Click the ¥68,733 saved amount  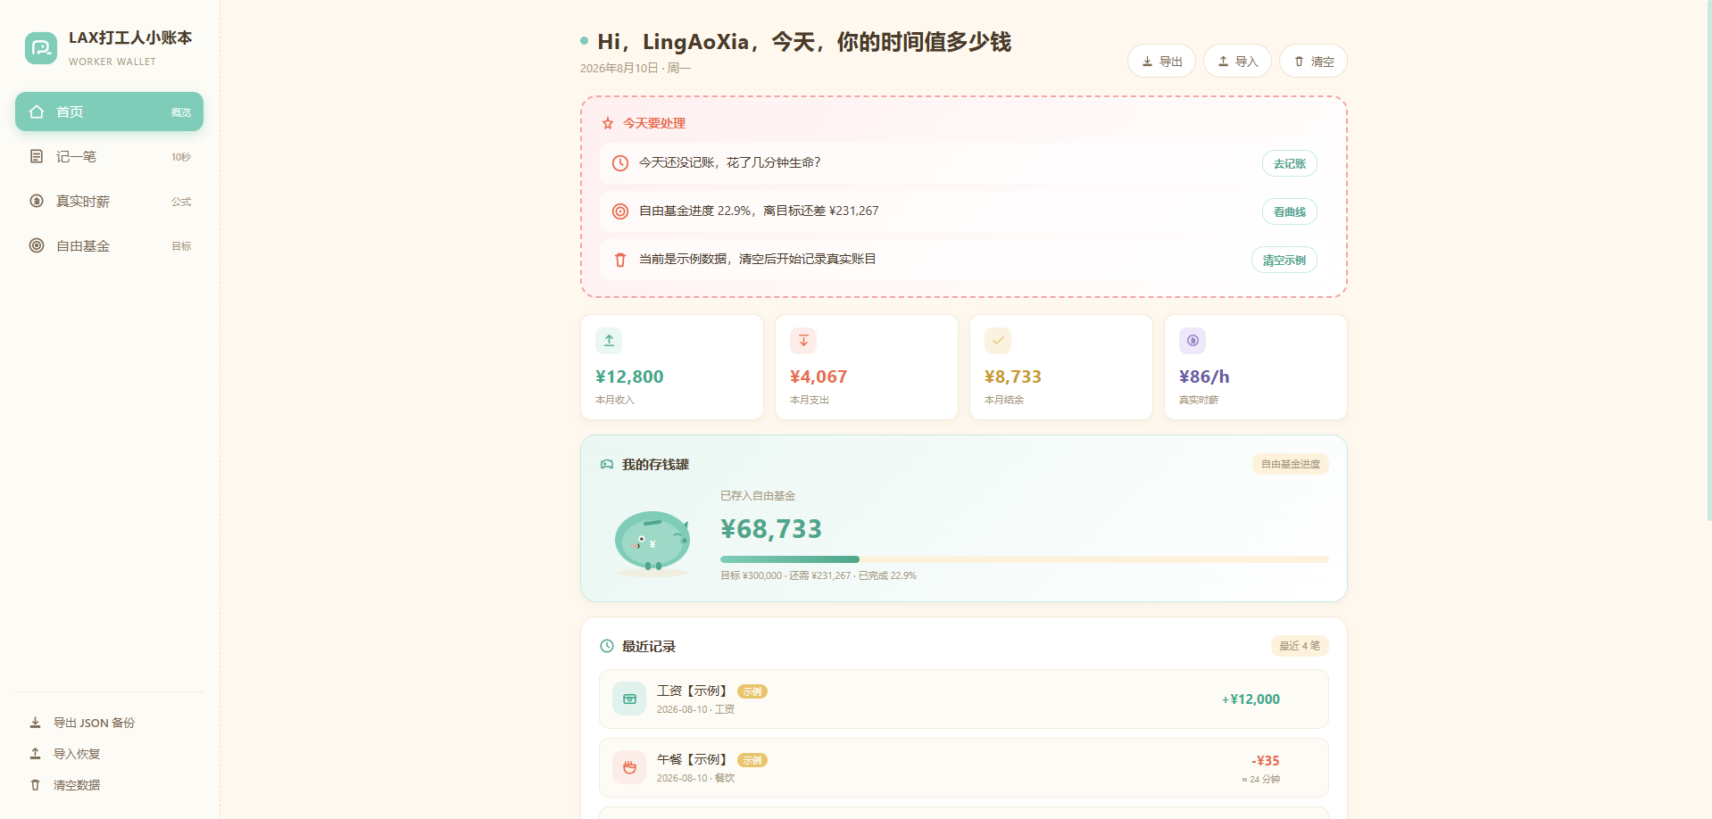pos(771,529)
